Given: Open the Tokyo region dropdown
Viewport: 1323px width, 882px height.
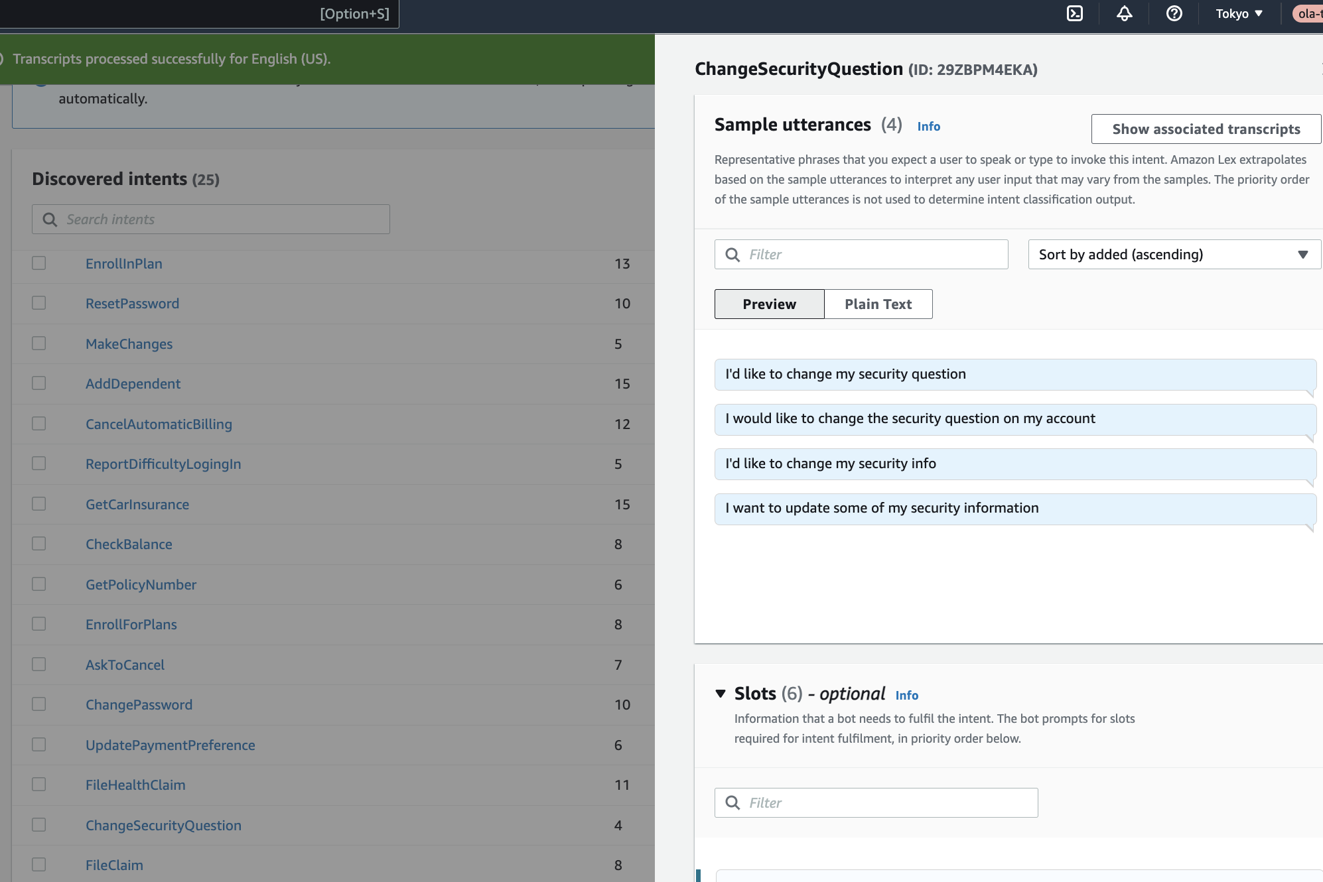Looking at the screenshot, I should click(1238, 13).
